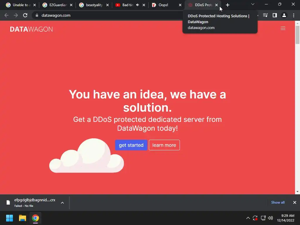Mute audio on the Bad tin tab
300x225 pixels.
[138, 5]
